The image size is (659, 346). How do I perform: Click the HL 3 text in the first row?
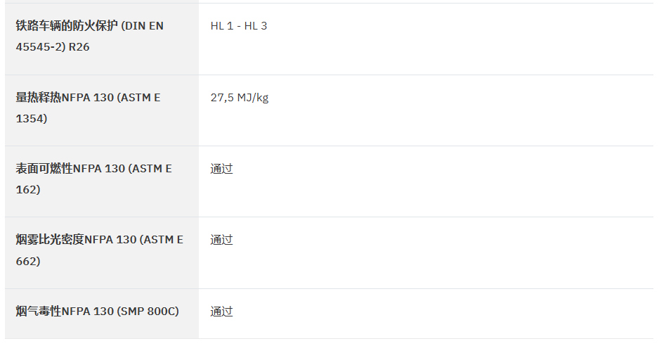tap(256, 26)
